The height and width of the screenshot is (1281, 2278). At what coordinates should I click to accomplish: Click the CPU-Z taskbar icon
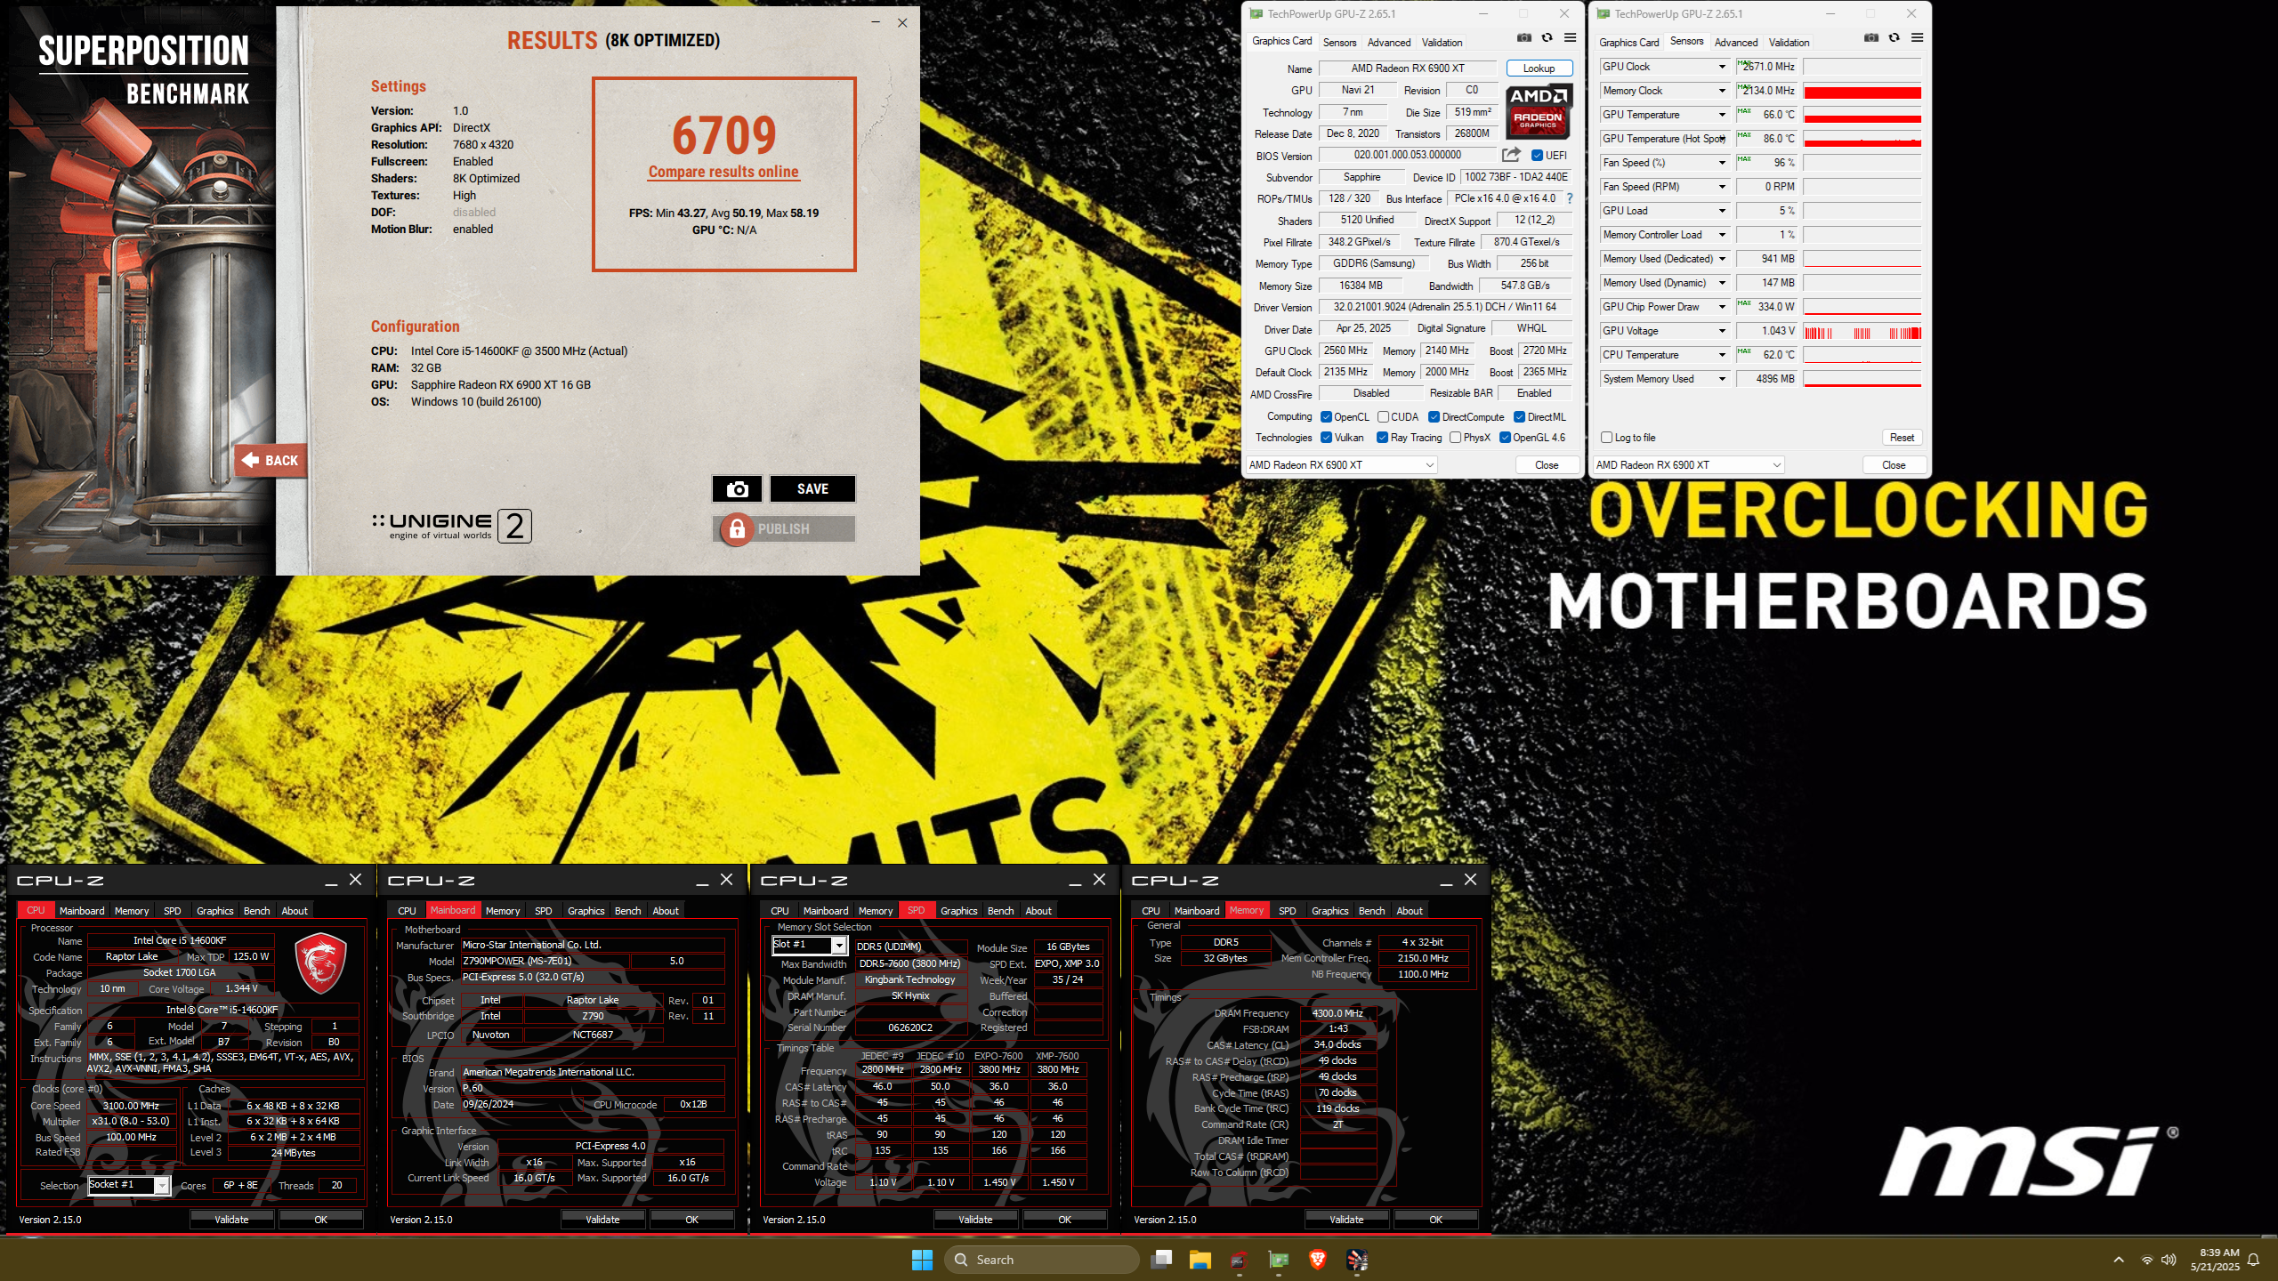coord(1240,1260)
